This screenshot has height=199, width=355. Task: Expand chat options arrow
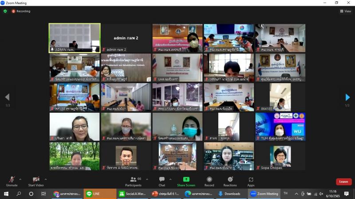[170, 180]
